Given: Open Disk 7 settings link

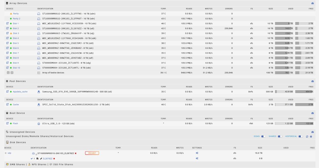Looking at the screenshot, I should click(16, 53).
